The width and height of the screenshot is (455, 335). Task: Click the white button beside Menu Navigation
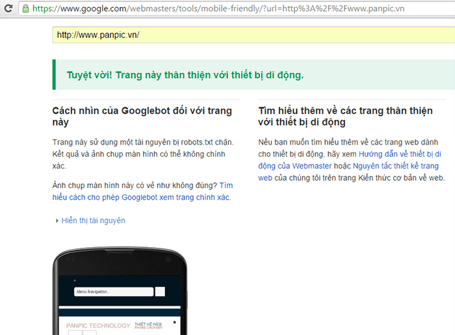(x=160, y=291)
